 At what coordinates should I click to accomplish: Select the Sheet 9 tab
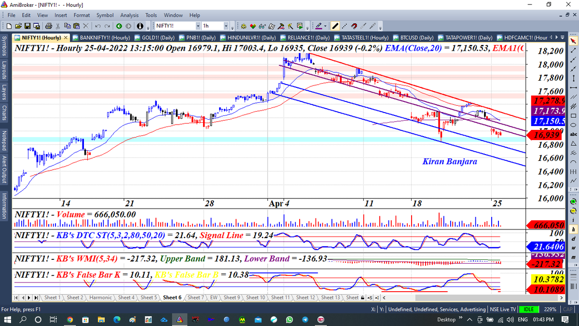click(232, 298)
